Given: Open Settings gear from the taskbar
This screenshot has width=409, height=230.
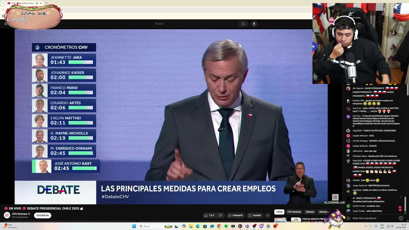Looking at the screenshot, I should (268, 226).
